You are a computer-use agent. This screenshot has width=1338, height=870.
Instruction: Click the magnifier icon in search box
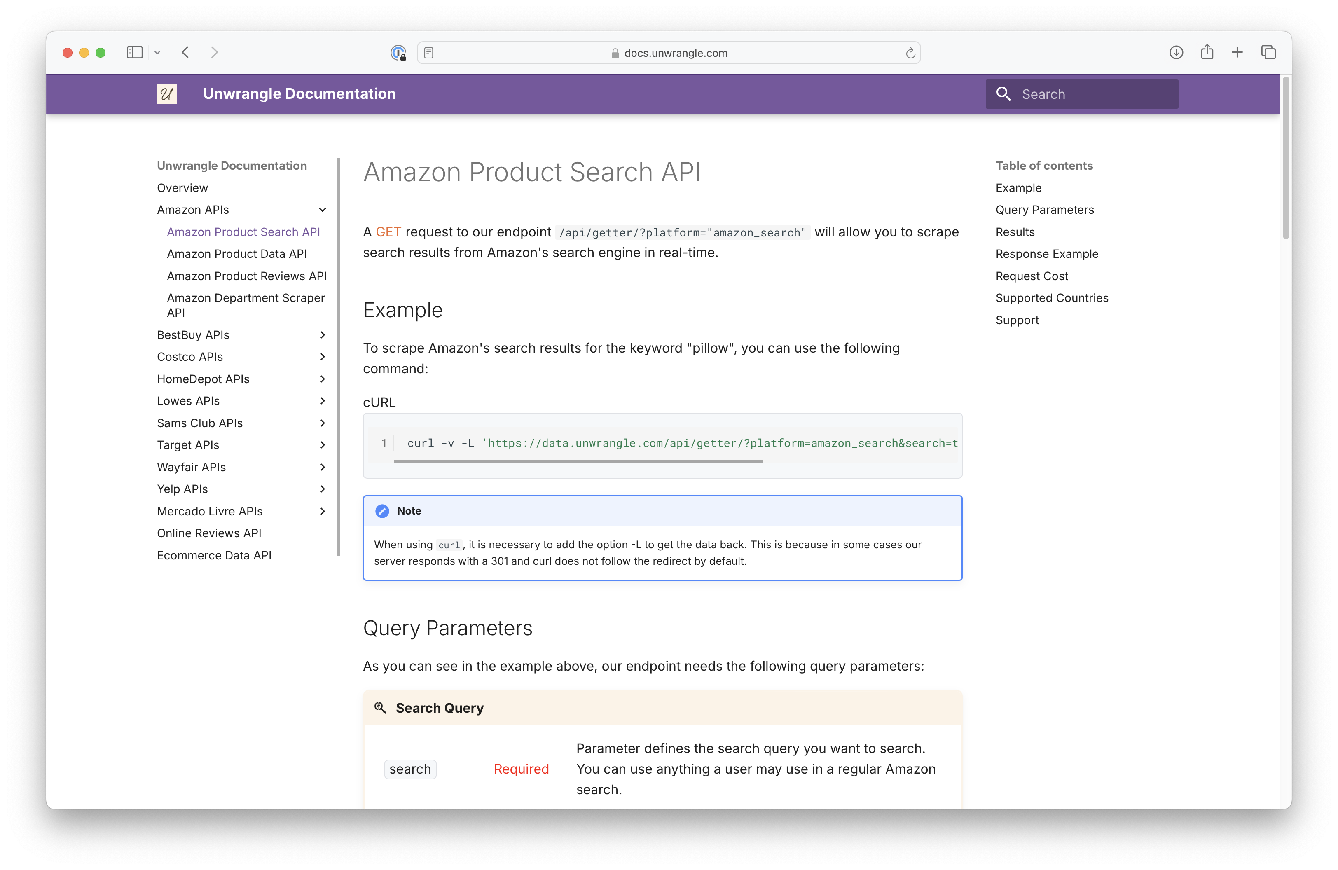pos(1003,93)
